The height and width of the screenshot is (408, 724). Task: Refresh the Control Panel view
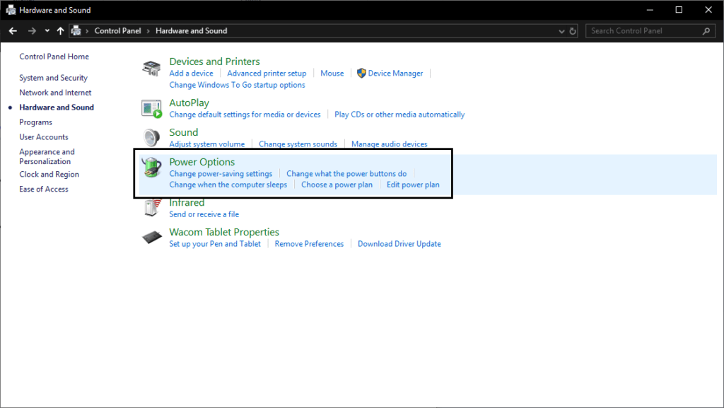[573, 31]
